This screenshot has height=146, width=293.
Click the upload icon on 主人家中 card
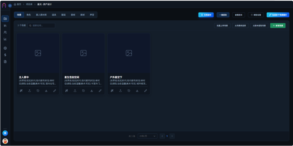tap(29, 91)
